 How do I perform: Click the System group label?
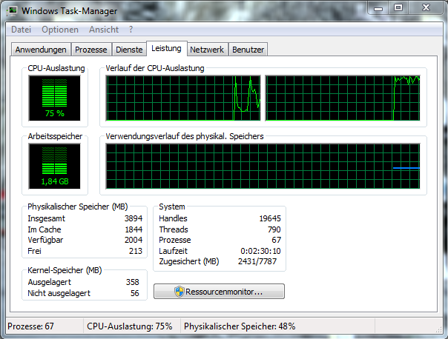(x=172, y=207)
